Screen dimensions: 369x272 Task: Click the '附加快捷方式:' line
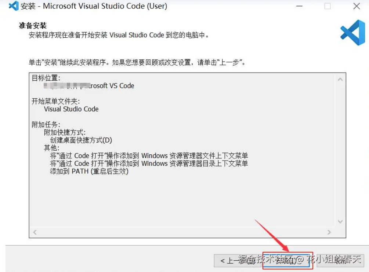[x=65, y=132]
